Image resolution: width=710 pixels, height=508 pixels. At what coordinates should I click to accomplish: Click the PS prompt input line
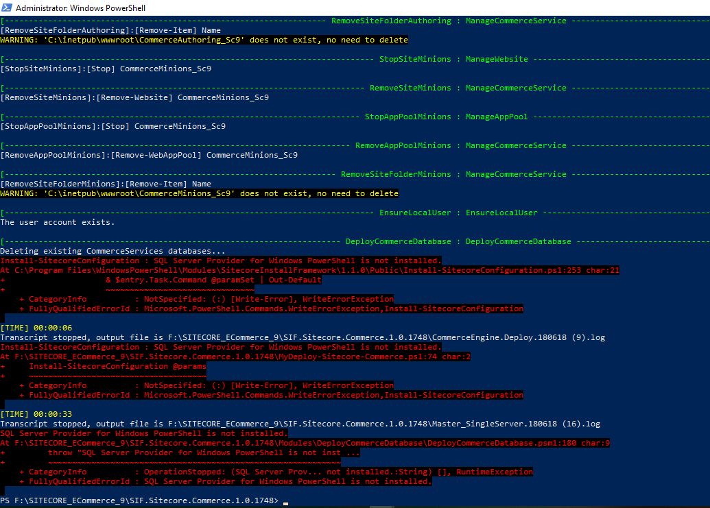144,500
